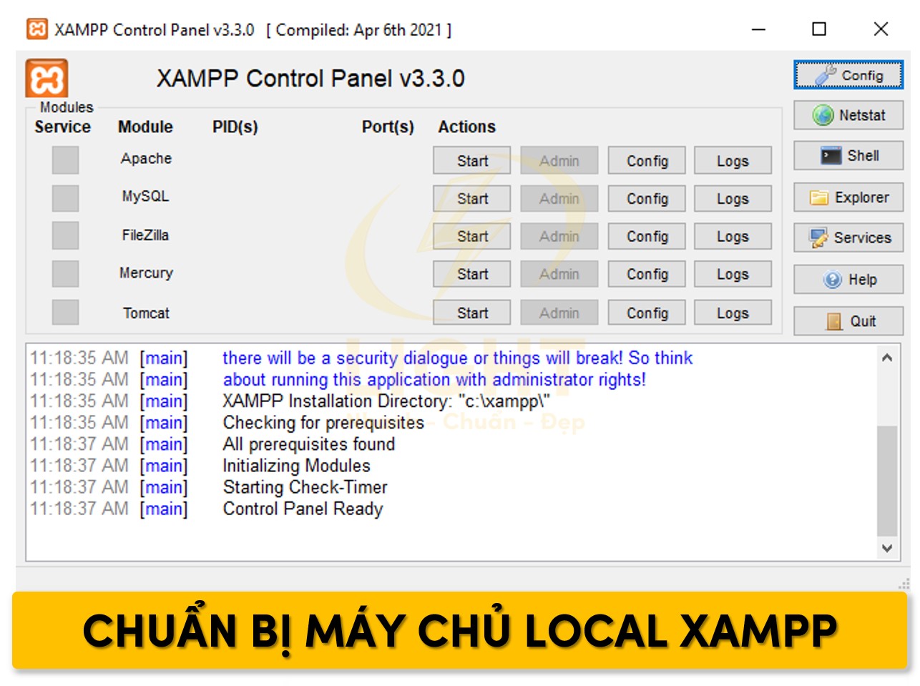Click the Port(s) column header
The image size is (920, 686).
388,127
